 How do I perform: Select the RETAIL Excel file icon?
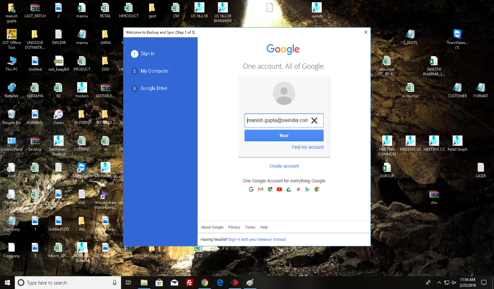(105, 10)
